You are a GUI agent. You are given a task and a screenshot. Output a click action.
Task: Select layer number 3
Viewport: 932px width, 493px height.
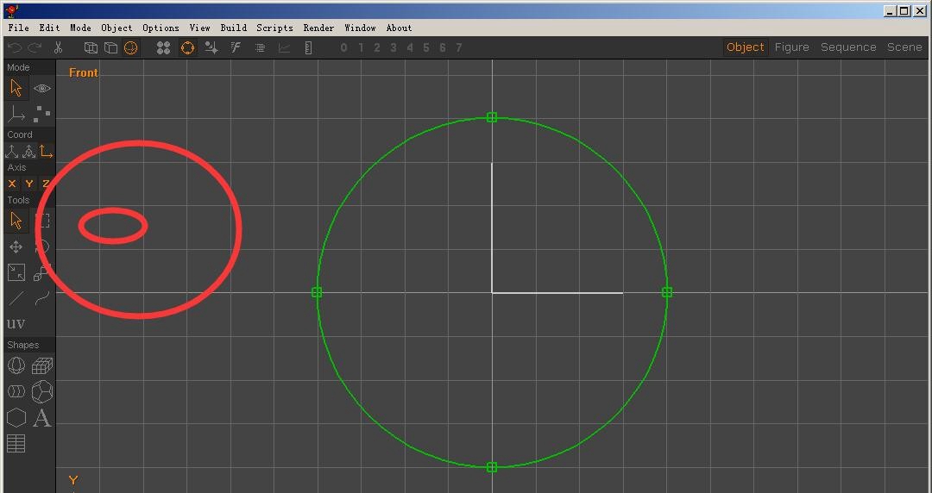394,47
